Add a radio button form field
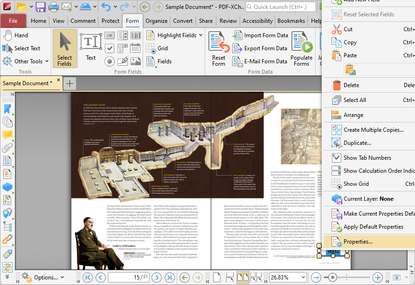This screenshot has width=415, height=285. (x=110, y=61)
